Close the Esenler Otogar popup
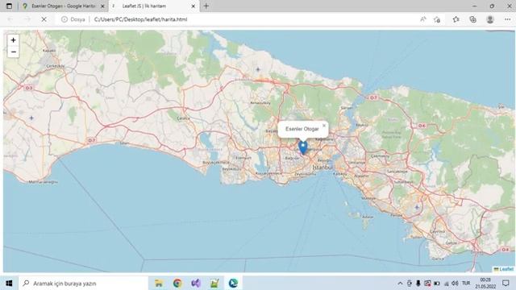Screen dimensions: 516x290 point(324,126)
